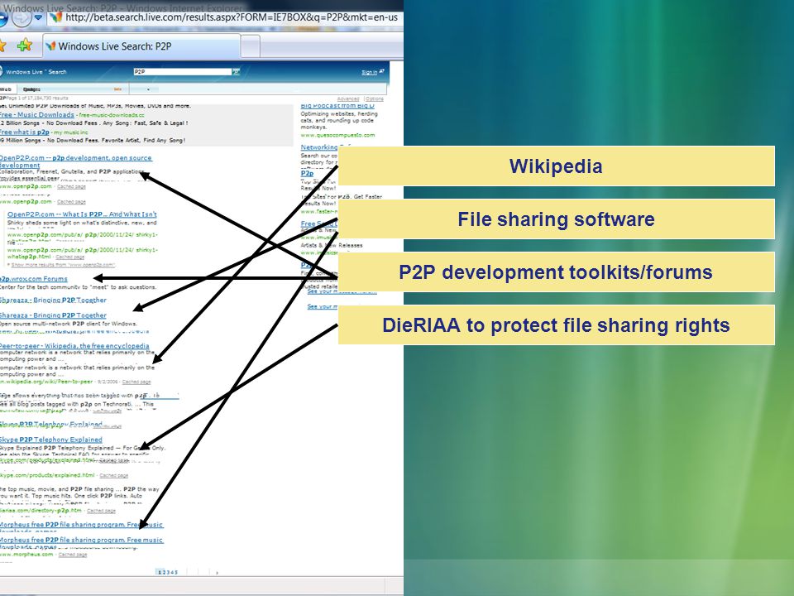Click the Internet Explorer status bar

coord(202,586)
